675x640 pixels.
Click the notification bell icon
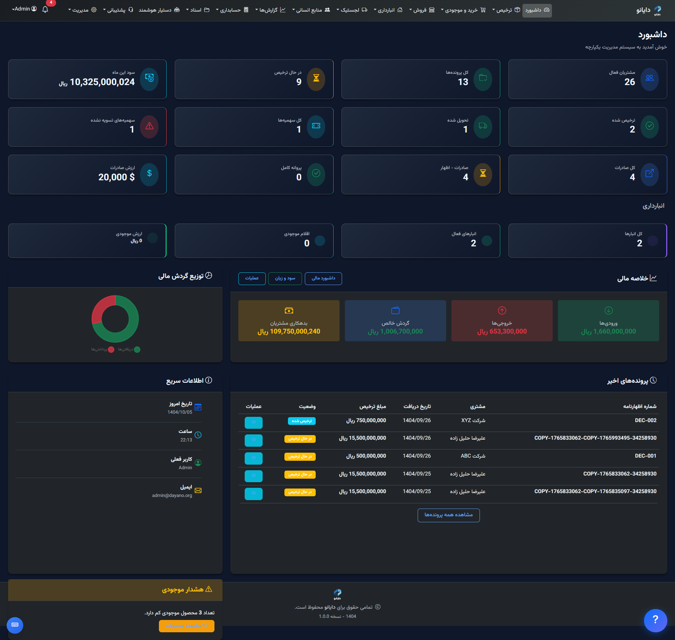(45, 9)
